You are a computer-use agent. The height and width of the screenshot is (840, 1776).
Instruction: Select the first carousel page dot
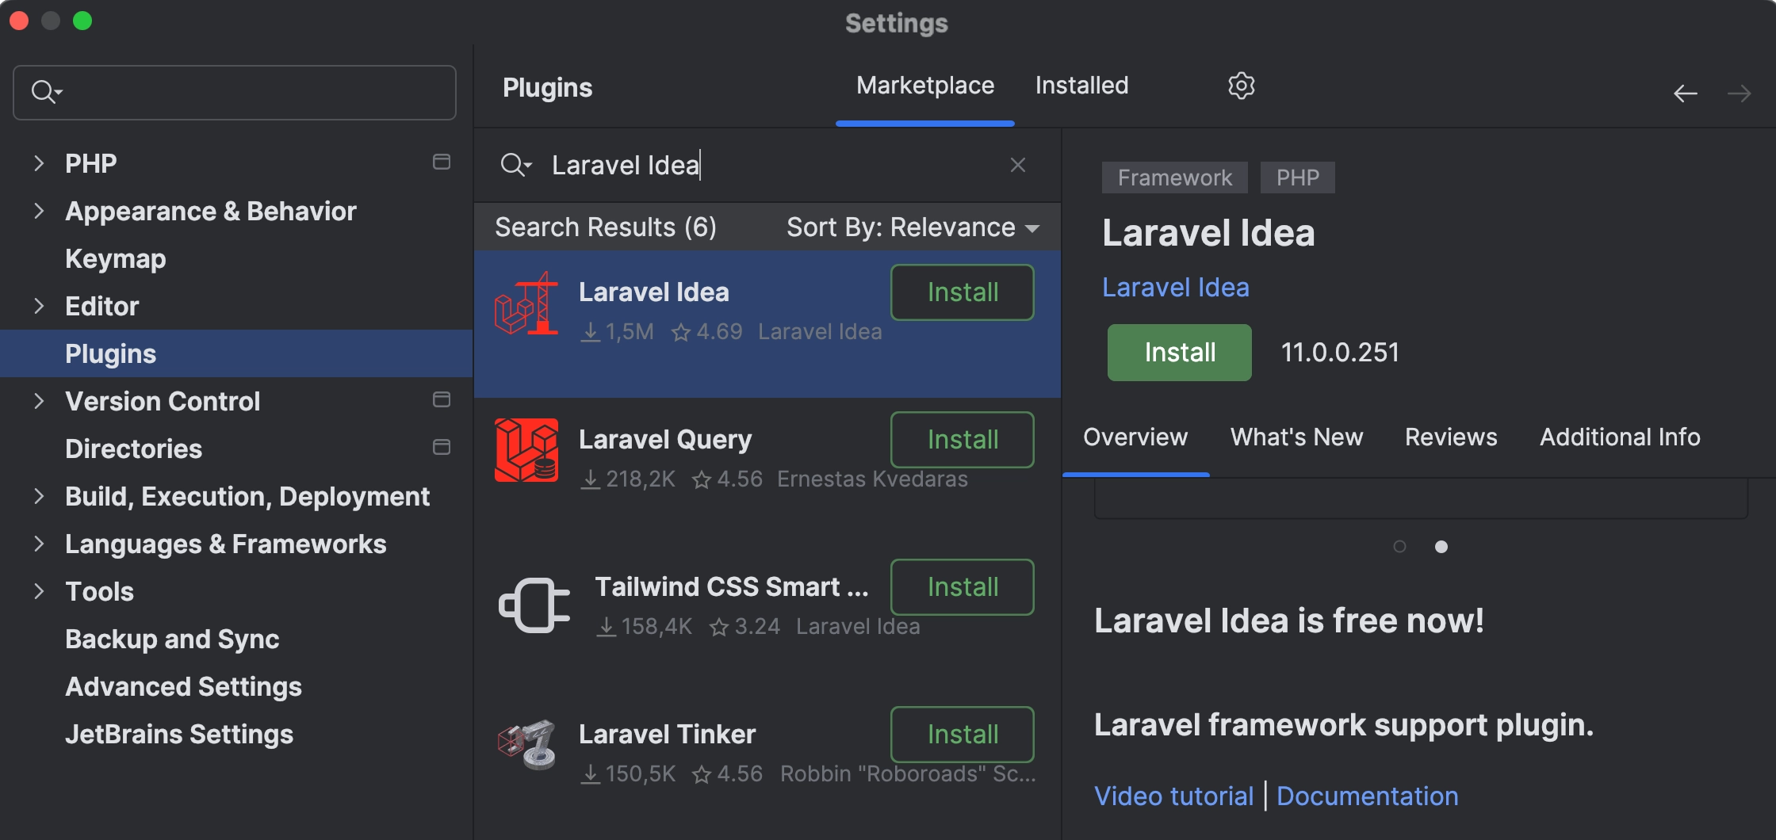1399,547
